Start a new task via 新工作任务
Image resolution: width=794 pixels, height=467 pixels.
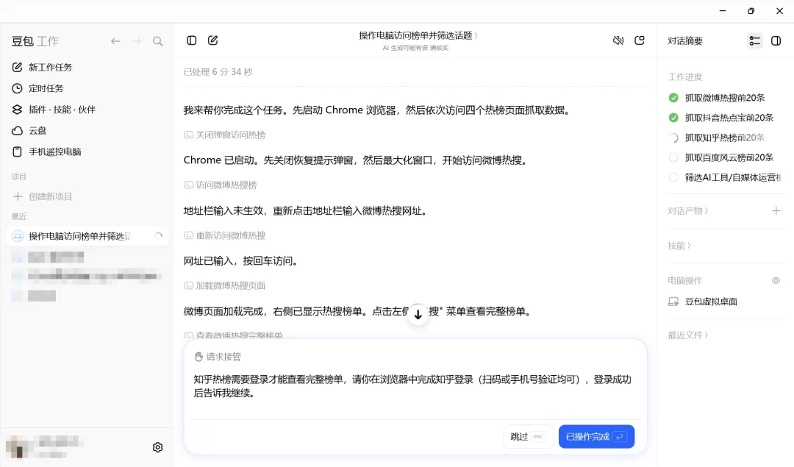coord(42,68)
